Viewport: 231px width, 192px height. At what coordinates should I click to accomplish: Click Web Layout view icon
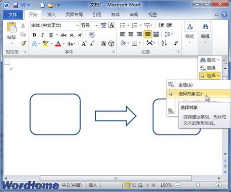(x=141, y=185)
